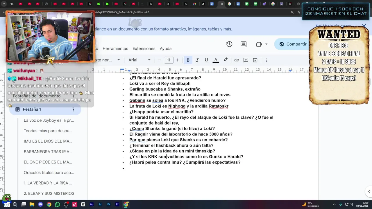
Task: Expand the side panel chevron at right
Action: [369, 192]
